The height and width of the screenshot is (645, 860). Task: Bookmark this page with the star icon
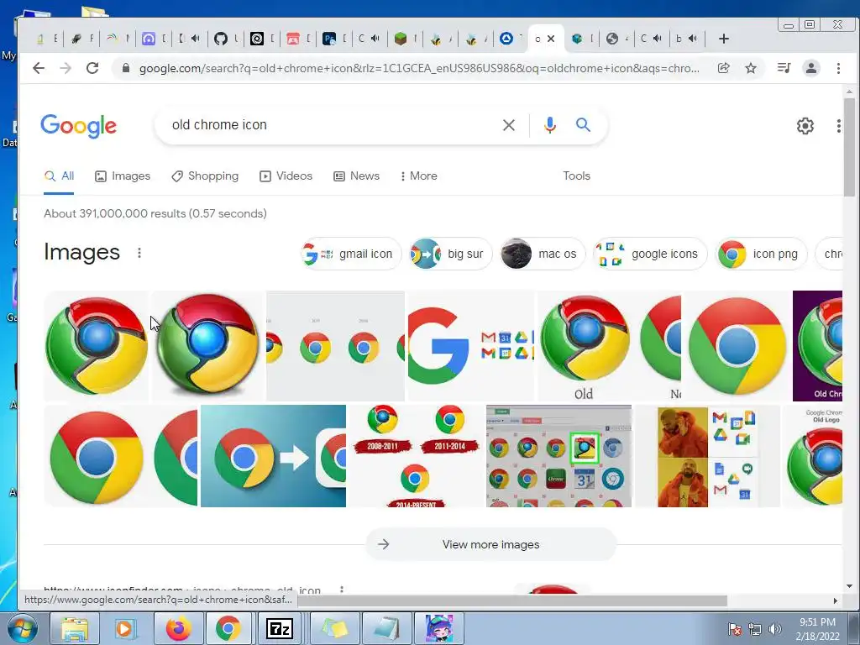click(x=751, y=68)
